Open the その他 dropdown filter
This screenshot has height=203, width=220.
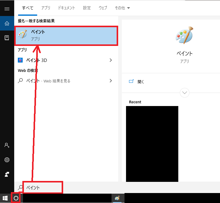tap(122, 8)
